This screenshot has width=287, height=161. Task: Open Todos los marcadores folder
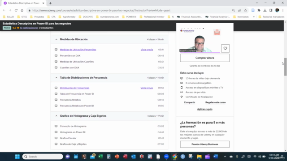(x=272, y=17)
